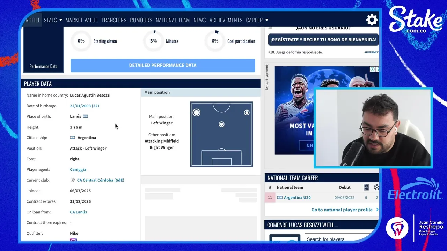447x251 pixels.
Task: Switch to the TRANSFERS tab
Action: (x=114, y=20)
